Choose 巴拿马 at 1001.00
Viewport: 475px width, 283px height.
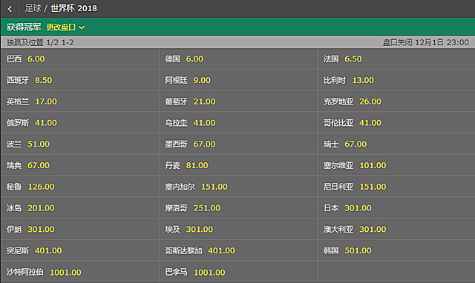click(x=238, y=272)
